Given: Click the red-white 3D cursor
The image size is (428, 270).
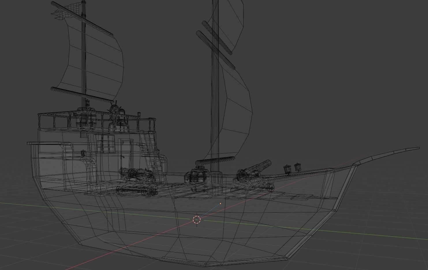Looking at the screenshot, I should tap(197, 220).
